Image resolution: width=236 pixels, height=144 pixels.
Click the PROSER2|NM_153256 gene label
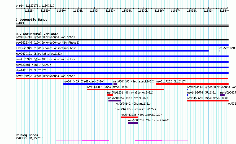point(29,138)
